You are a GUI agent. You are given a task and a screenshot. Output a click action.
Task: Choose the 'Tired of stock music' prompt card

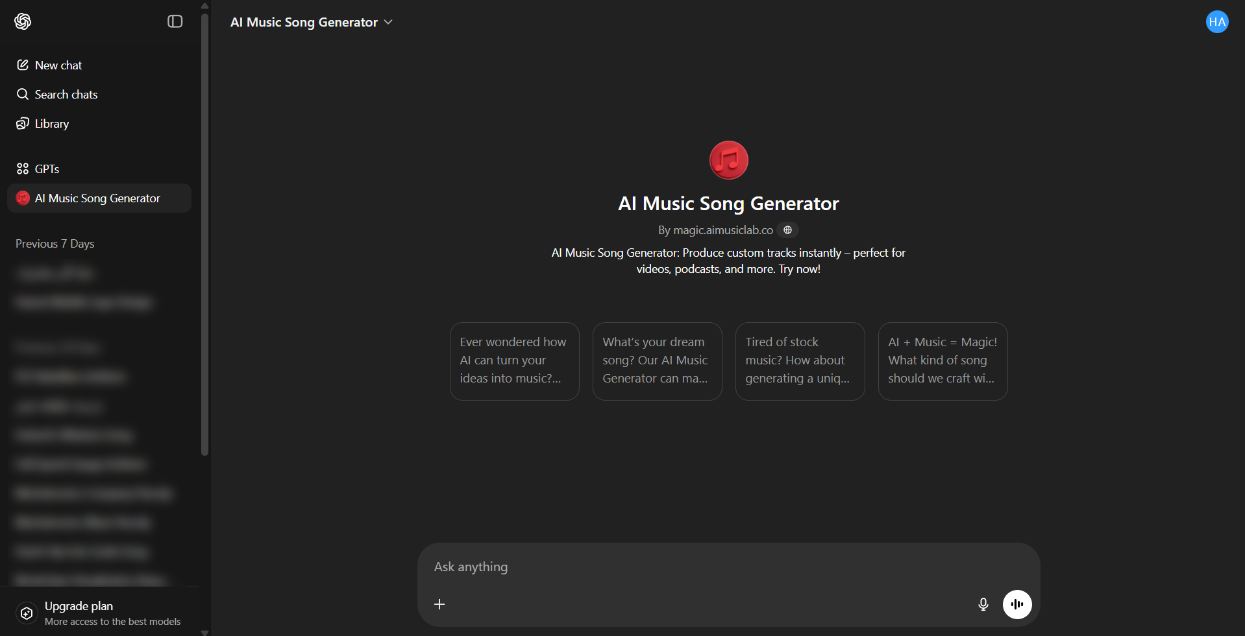click(800, 361)
